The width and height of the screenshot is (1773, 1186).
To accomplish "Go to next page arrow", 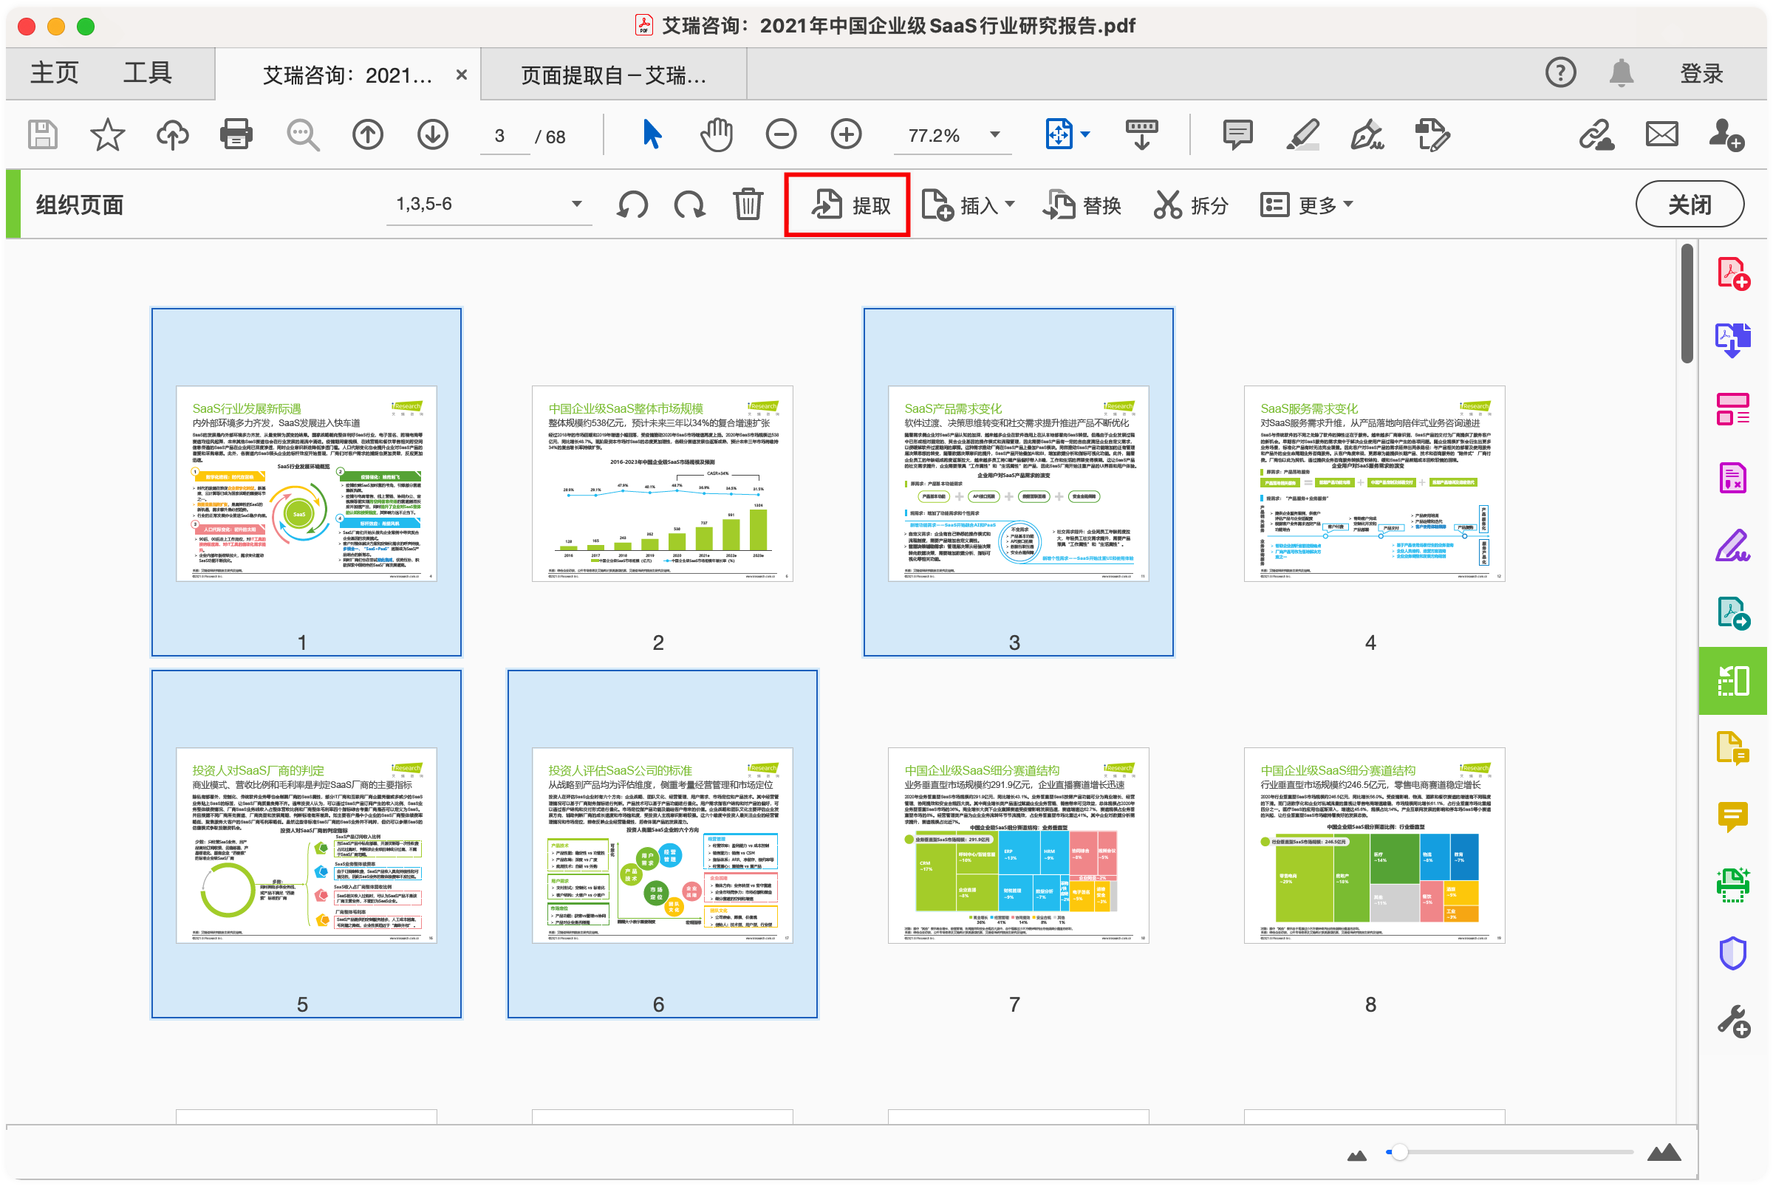I will (x=433, y=135).
